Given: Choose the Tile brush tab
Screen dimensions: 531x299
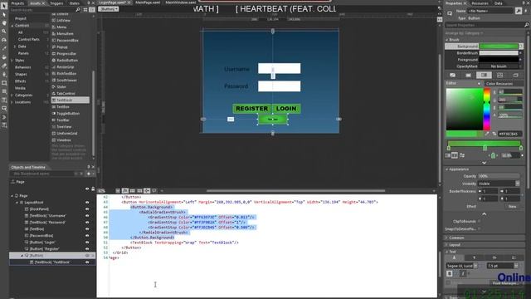Looking at the screenshot, I should pyautogui.click(x=499, y=75).
